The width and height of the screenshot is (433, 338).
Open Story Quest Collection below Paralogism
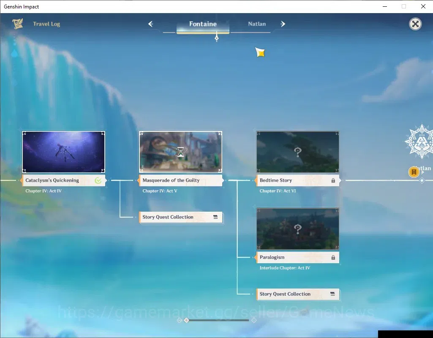coord(298,294)
